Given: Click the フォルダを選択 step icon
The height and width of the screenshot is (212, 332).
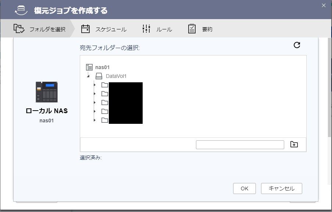Looking at the screenshot, I should coord(19,29).
